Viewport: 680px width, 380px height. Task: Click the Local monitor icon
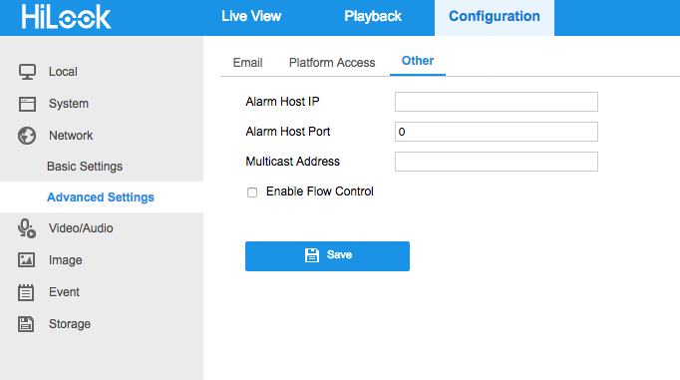point(27,72)
